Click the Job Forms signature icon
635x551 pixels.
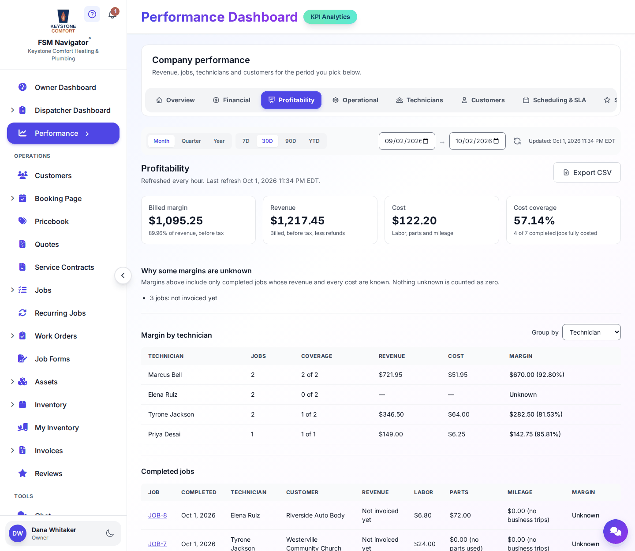(x=22, y=358)
